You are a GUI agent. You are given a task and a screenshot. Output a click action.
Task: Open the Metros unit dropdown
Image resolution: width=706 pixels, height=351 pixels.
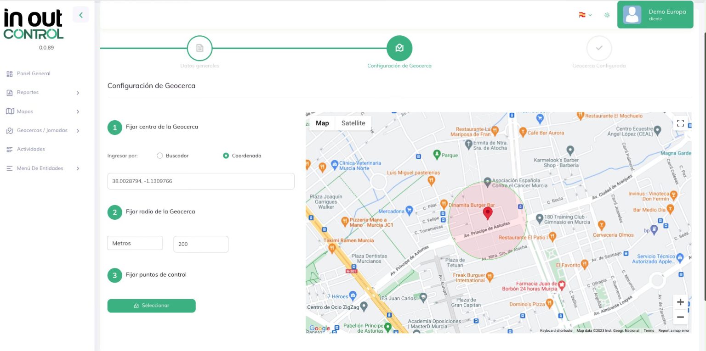[135, 243]
